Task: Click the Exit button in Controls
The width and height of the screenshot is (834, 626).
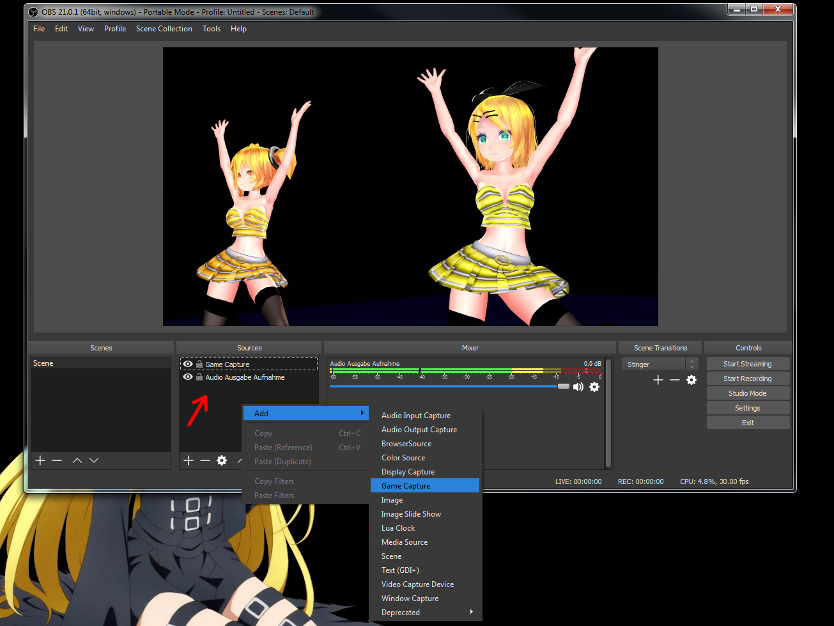Action: click(x=748, y=423)
